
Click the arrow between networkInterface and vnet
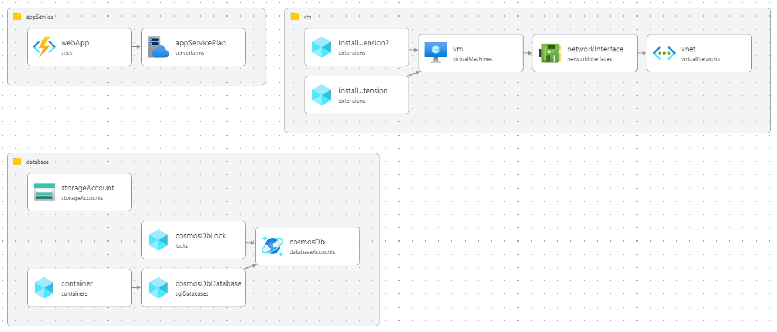[x=642, y=53]
